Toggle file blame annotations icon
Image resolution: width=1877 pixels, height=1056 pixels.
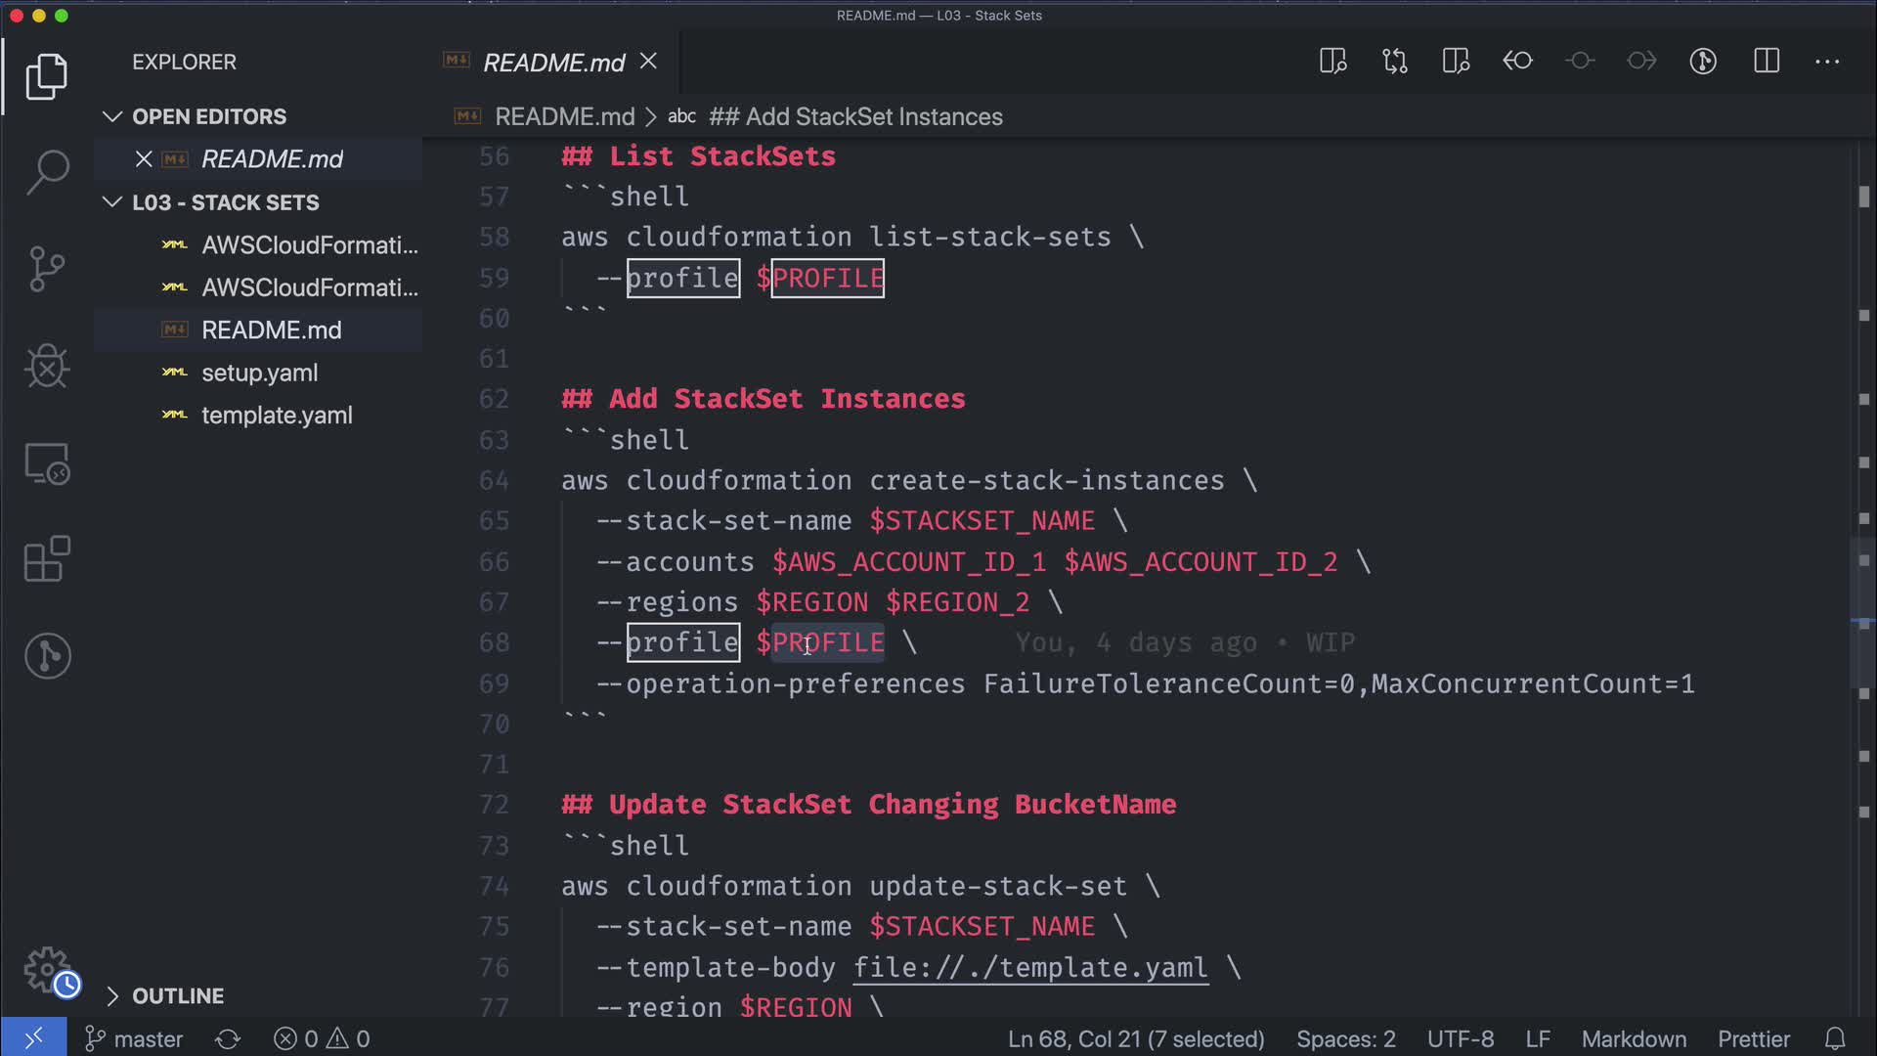(x=1703, y=62)
